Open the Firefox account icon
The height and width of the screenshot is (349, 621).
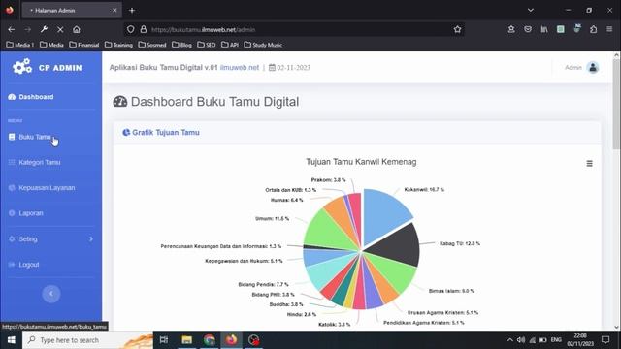pos(511,29)
